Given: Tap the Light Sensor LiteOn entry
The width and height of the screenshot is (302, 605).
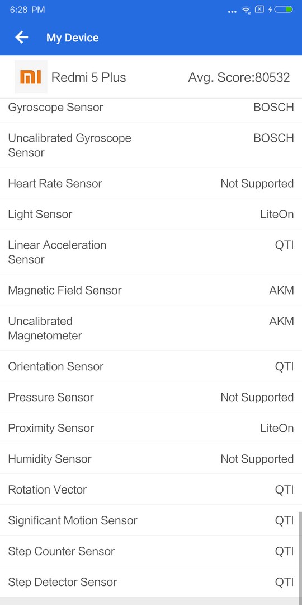Looking at the screenshot, I should [x=151, y=214].
